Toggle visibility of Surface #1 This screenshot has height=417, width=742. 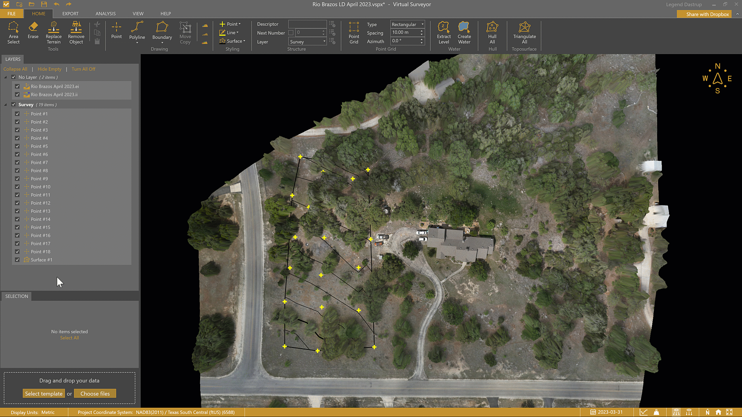(x=17, y=260)
